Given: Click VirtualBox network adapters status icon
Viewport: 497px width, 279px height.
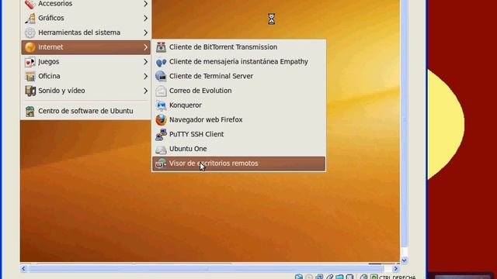Looking at the screenshot, I should [x=319, y=277].
